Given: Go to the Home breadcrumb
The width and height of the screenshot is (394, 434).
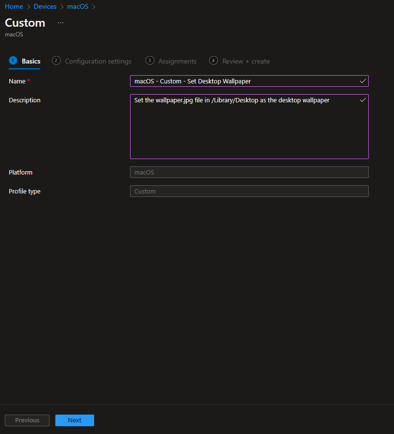Looking at the screenshot, I should (14, 6).
